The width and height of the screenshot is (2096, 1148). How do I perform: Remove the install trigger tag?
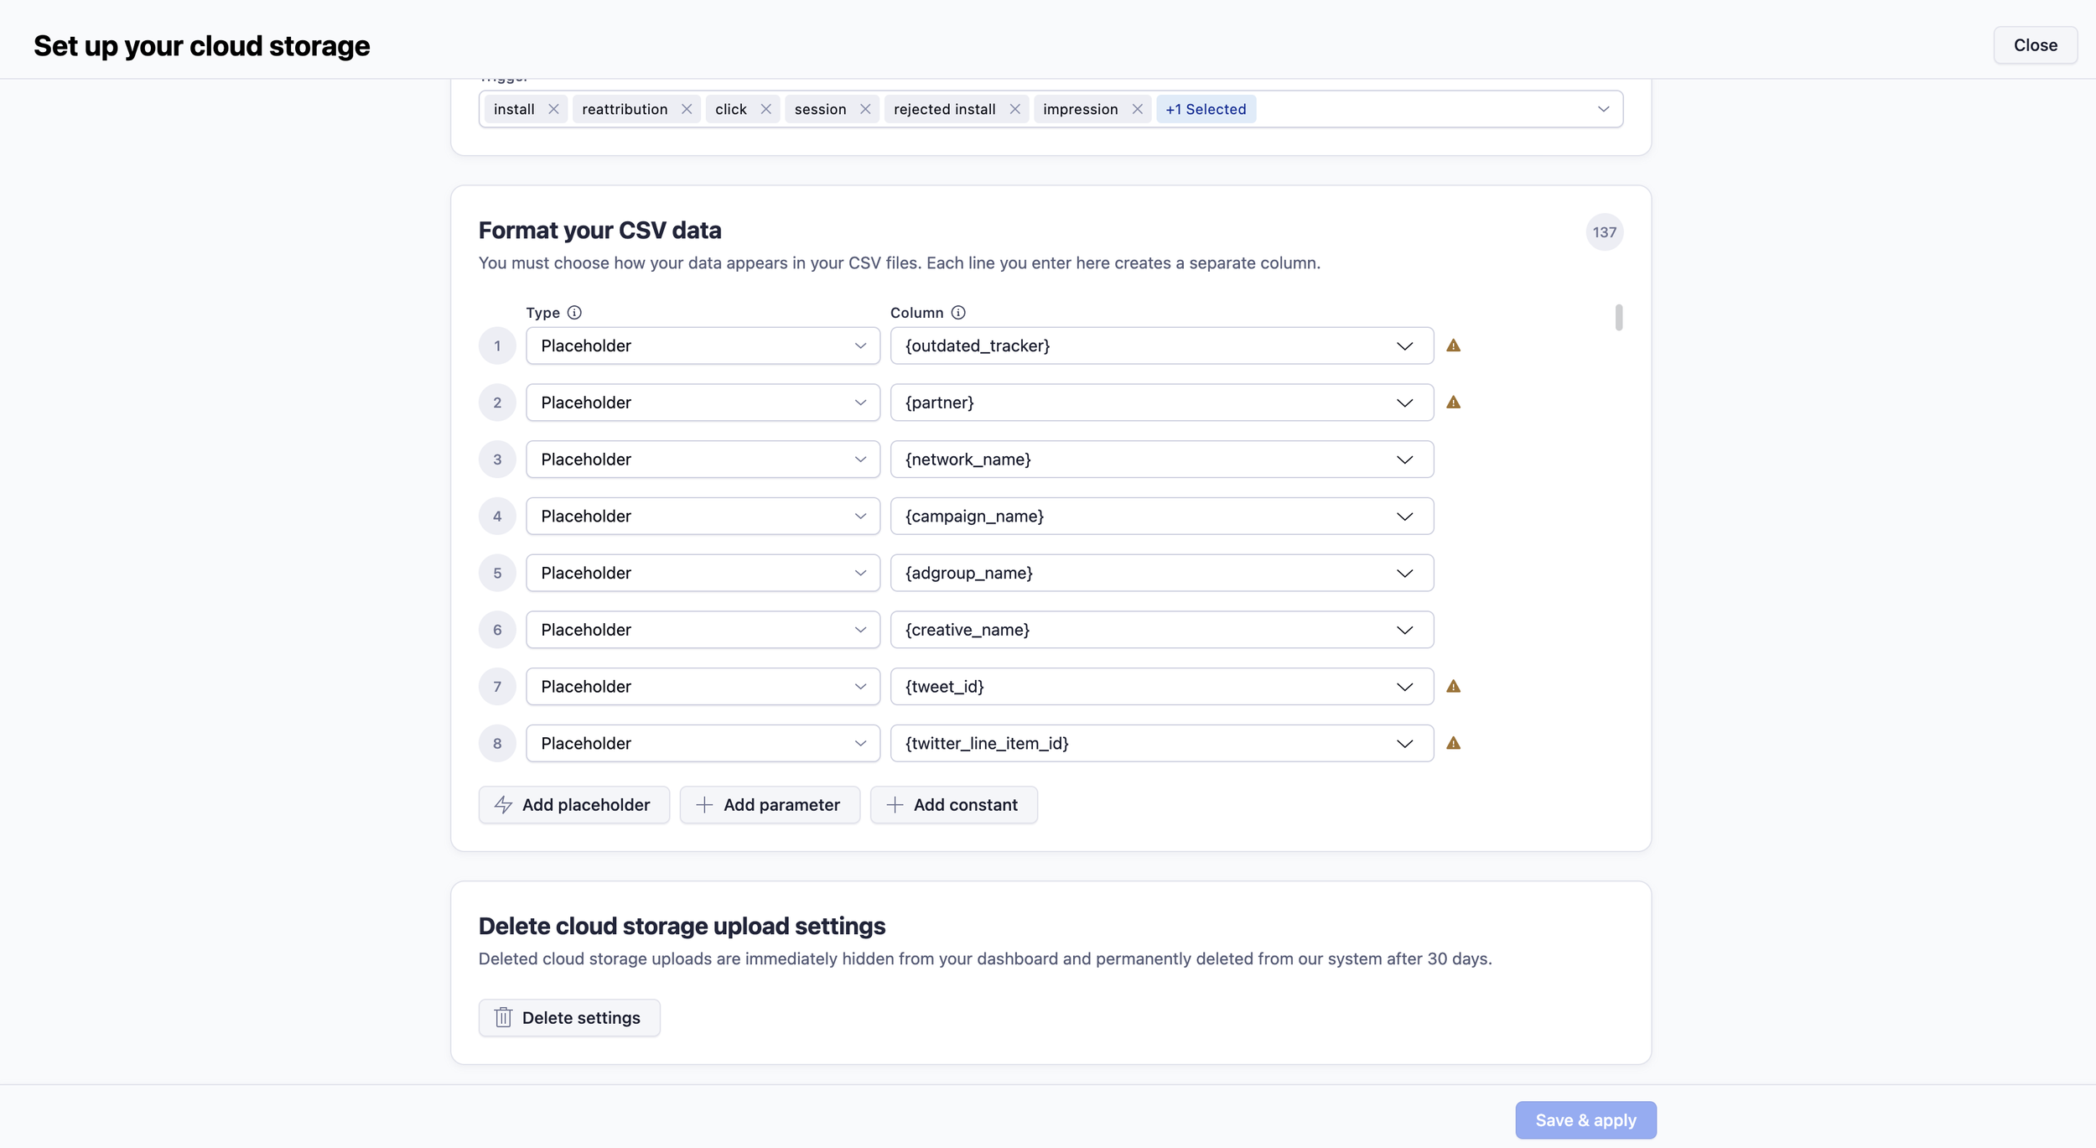click(x=553, y=109)
